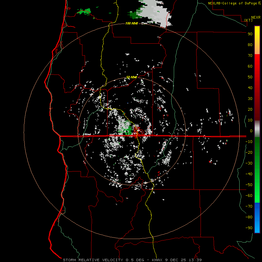The image size is (262, 262).
Task: Click the -50 value on velocity scale
Action: click(249, 185)
